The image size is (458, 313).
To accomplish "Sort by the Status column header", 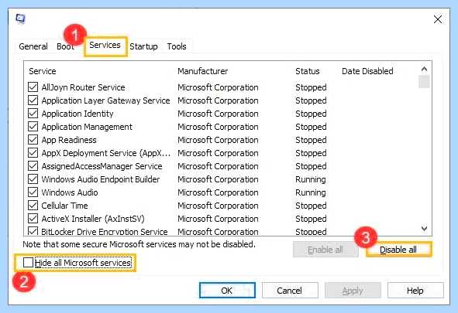I will 308,71.
